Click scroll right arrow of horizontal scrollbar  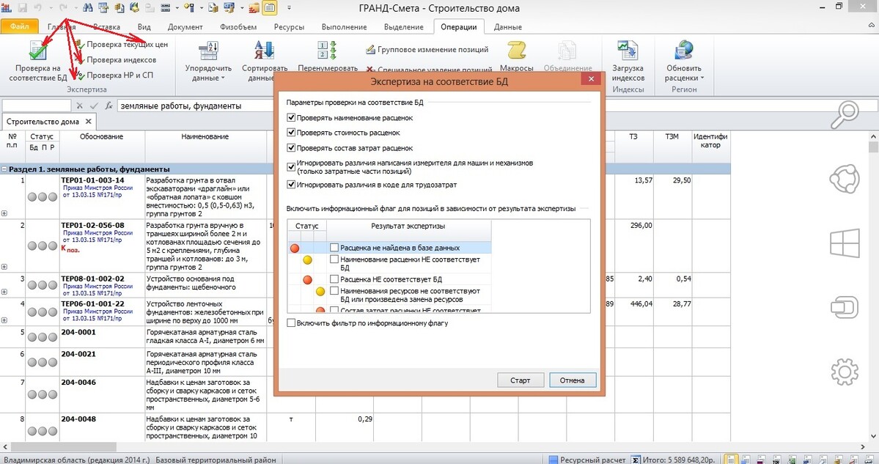click(x=864, y=447)
